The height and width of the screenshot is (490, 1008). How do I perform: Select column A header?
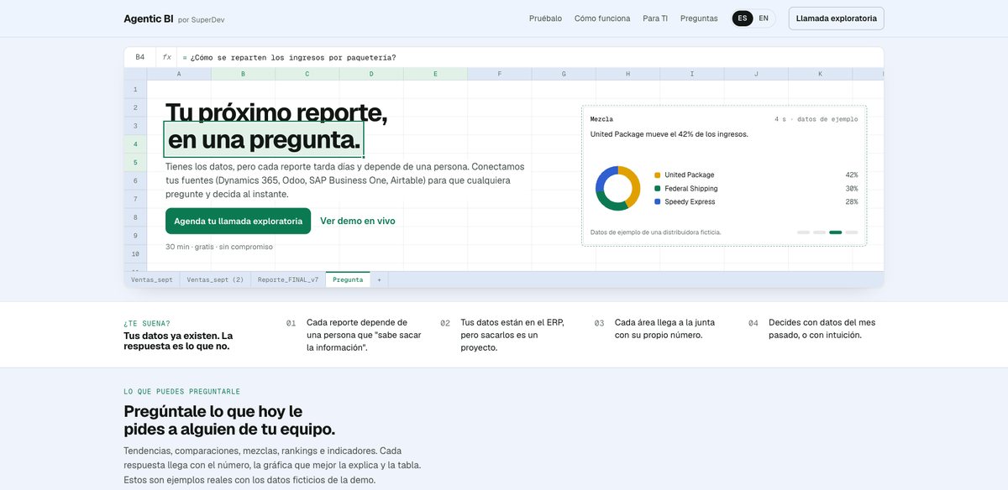click(179, 74)
